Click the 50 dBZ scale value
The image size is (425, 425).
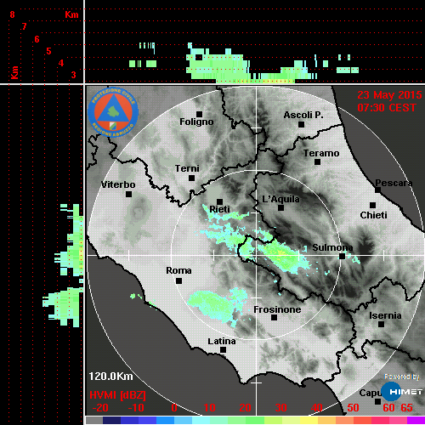353,408
